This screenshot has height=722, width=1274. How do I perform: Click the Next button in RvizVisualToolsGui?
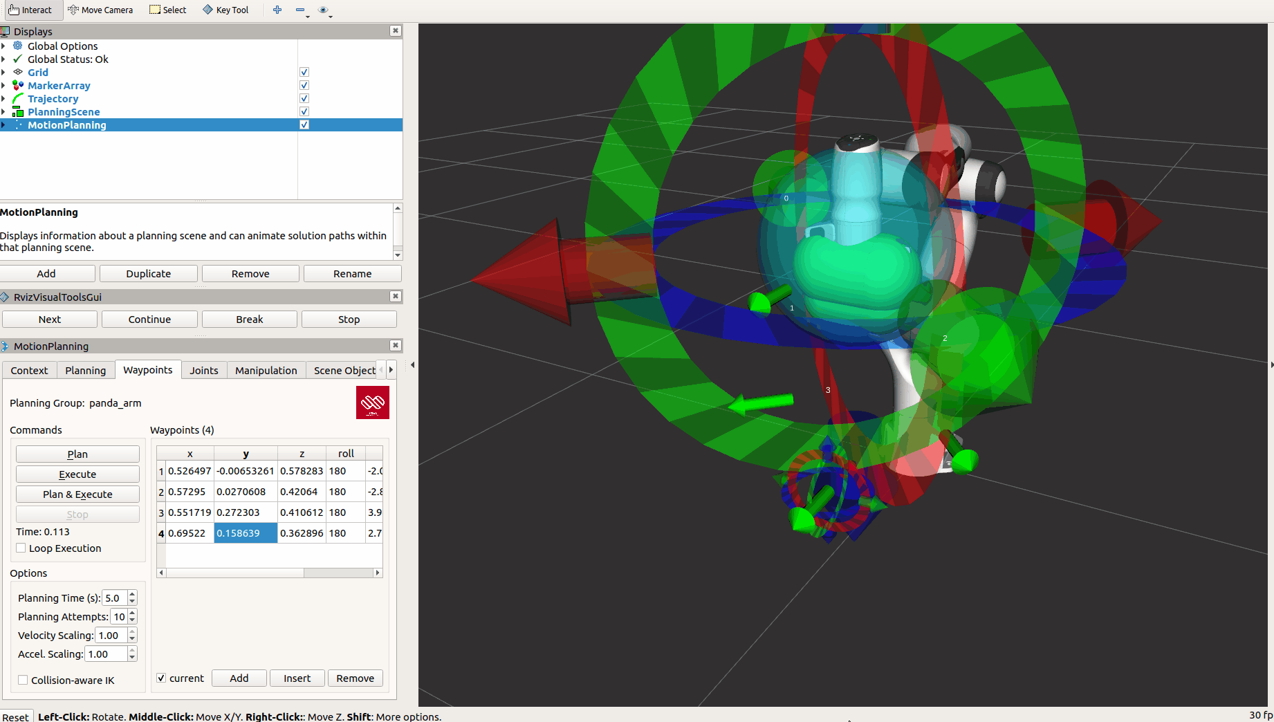[50, 319]
